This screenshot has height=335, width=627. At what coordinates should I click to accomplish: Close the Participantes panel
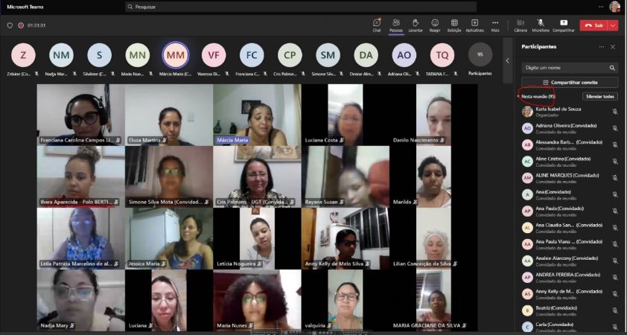coord(613,46)
